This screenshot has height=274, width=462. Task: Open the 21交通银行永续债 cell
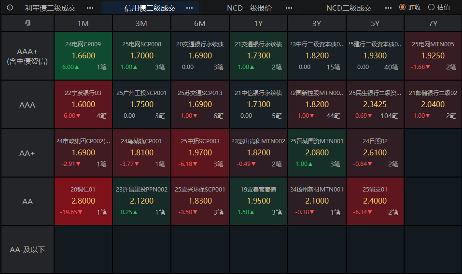point(258,56)
